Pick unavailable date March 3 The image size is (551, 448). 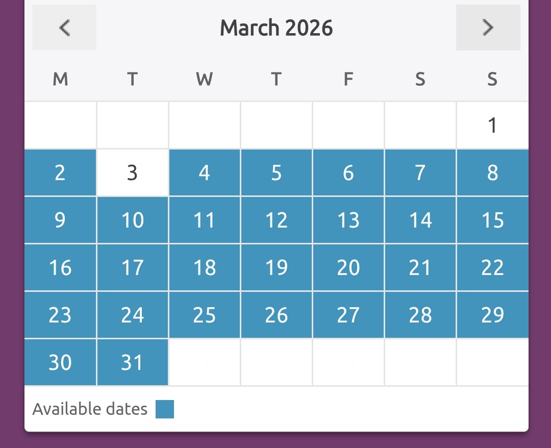(132, 173)
